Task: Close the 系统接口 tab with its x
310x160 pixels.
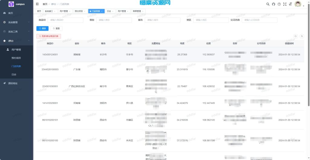Action: click(x=54, y=11)
